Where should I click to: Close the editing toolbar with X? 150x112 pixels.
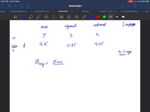click(141, 6)
